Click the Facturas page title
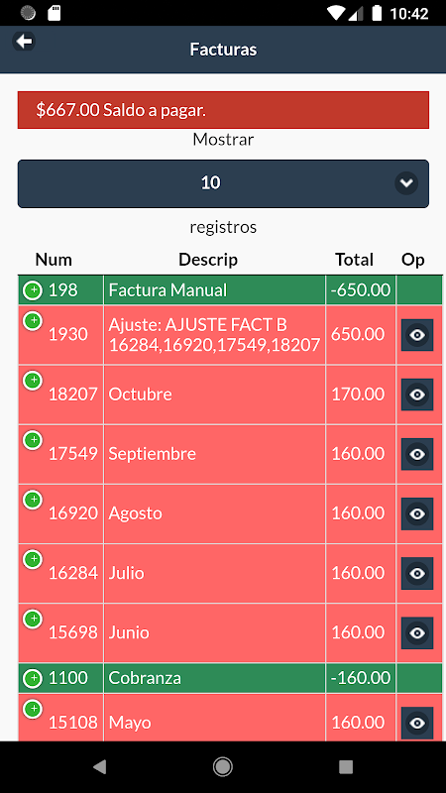The height and width of the screenshot is (793, 446). coord(223,50)
